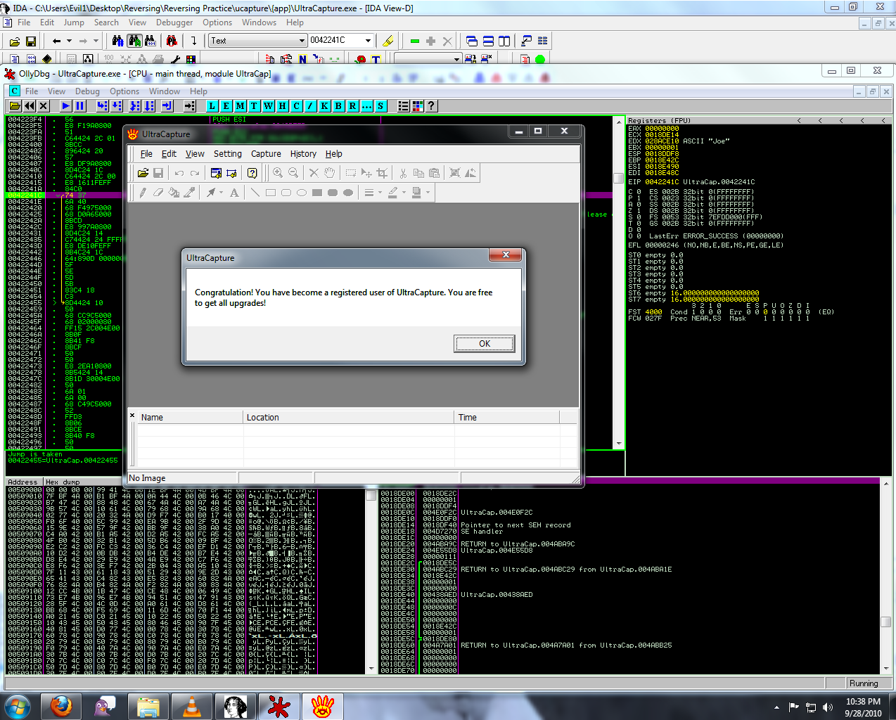896x720 pixels.
Task: Click the Save icon in UltraCapture toolbar
Action: pyautogui.click(x=158, y=173)
